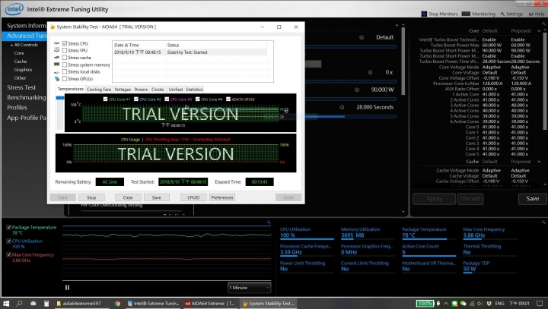
Task: Stop the AIDA64 stability test
Action: 91,197
